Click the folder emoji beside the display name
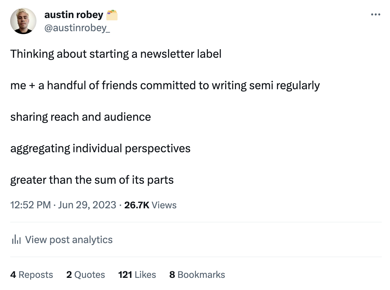390x290 pixels. click(112, 15)
